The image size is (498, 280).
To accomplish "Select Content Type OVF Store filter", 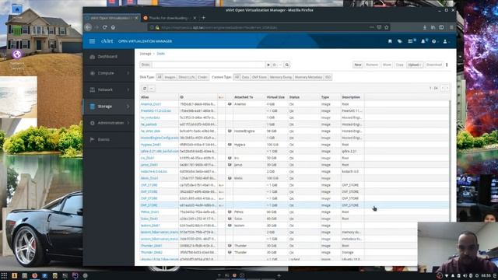I will (259, 77).
